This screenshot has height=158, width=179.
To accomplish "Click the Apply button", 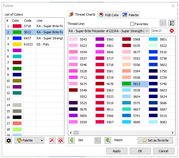I will pos(117,151).
